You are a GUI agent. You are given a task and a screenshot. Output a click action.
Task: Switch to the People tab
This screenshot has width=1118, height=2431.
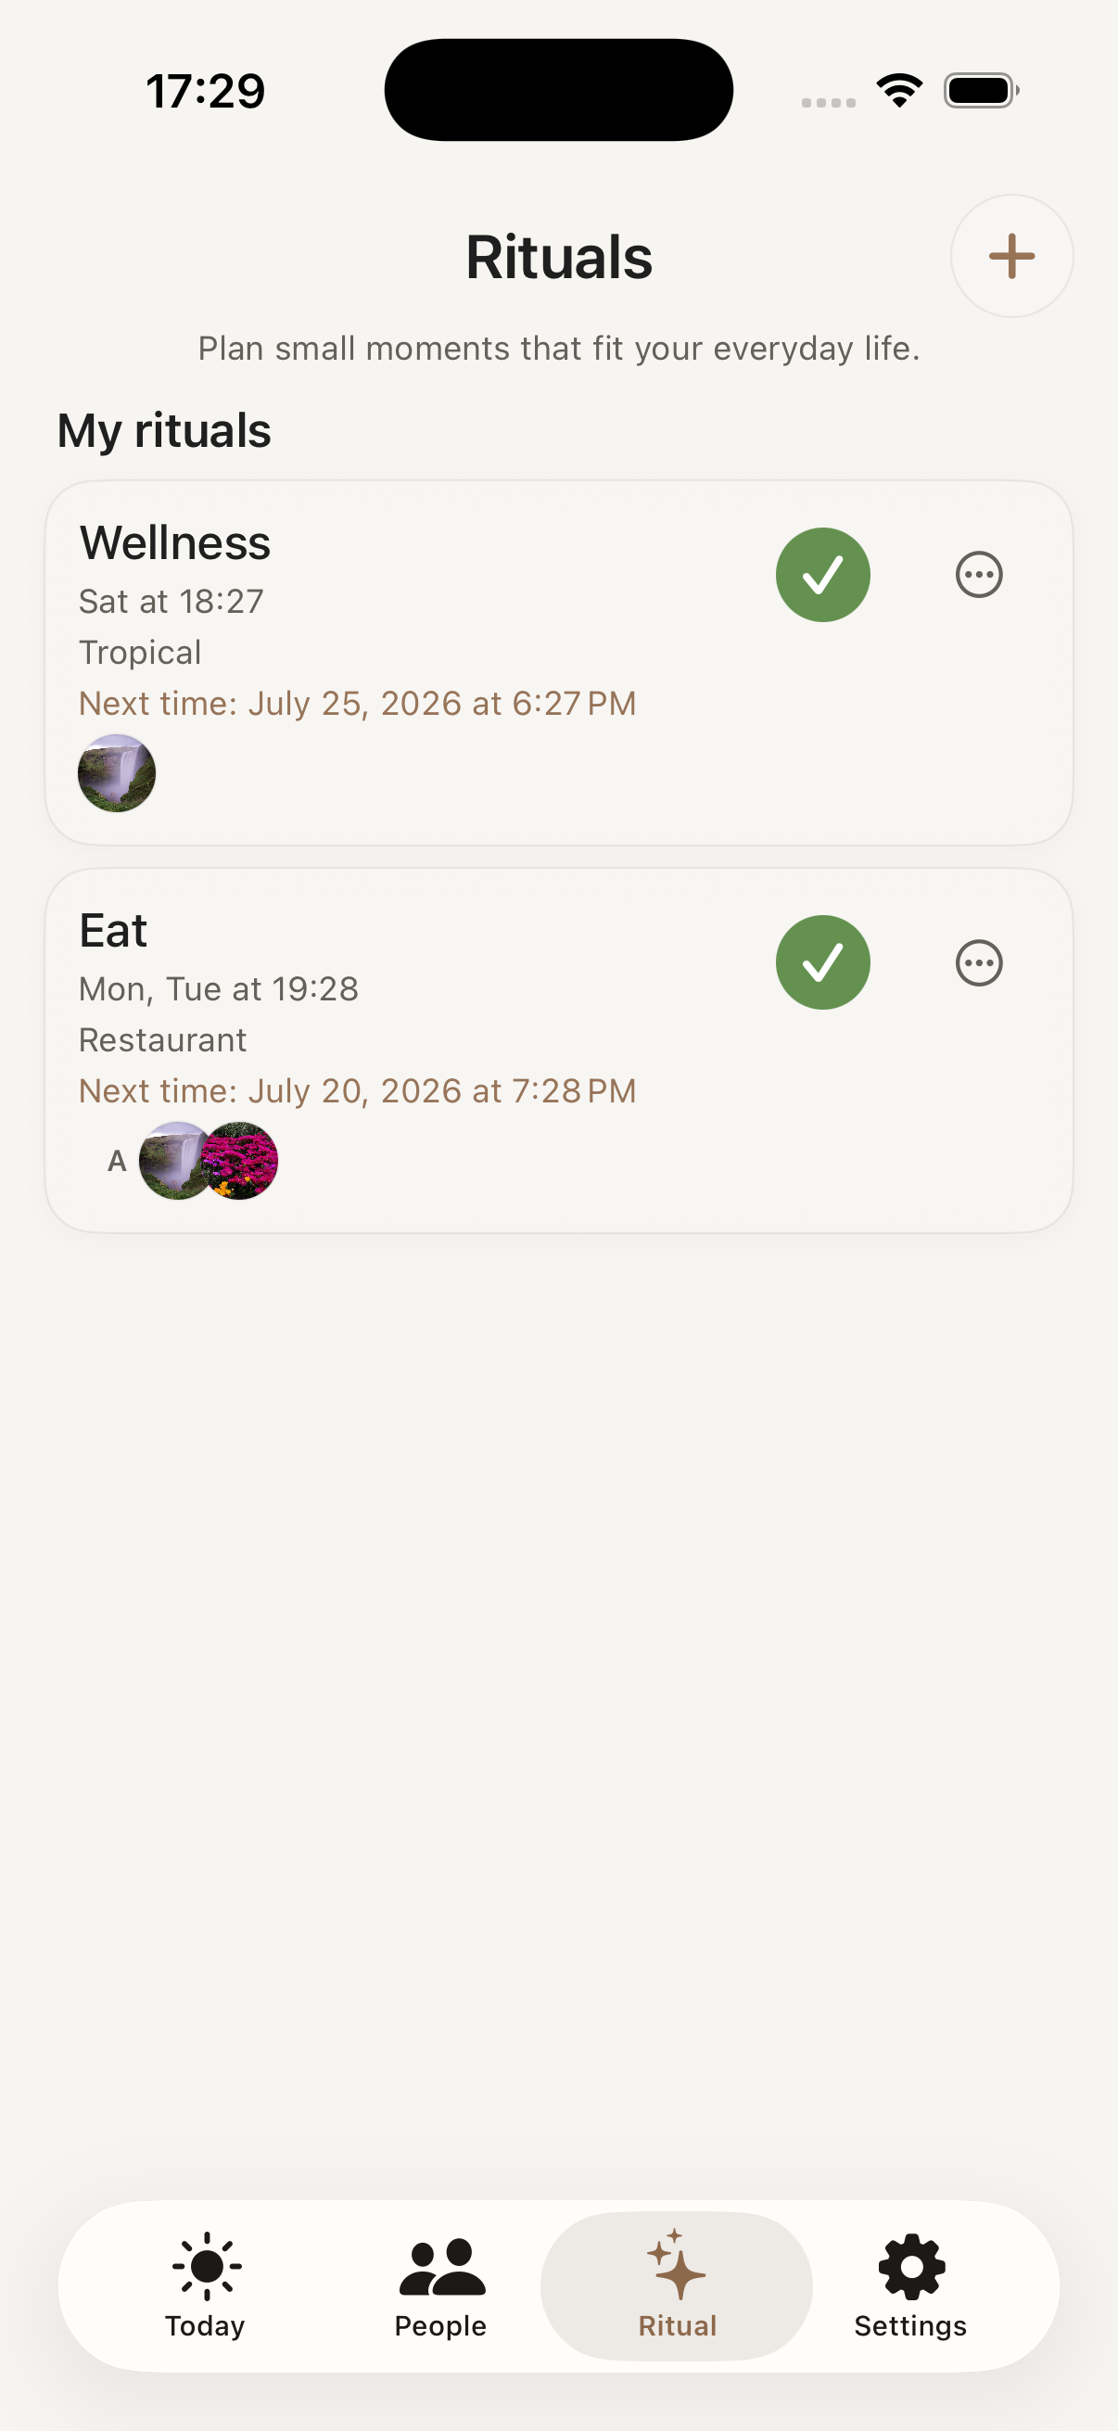(440, 2285)
